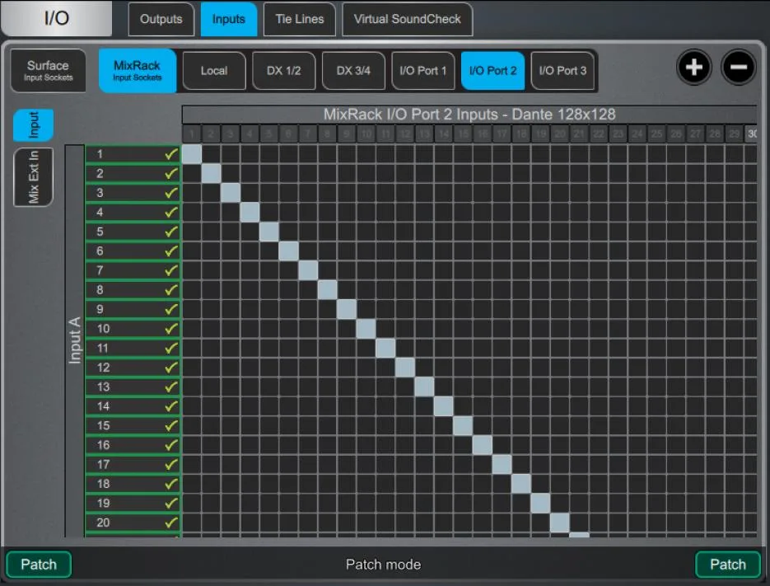Click the I/O screen title button
Image resolution: width=770 pixels, height=586 pixels.
tap(57, 18)
